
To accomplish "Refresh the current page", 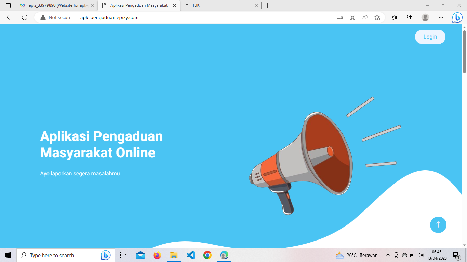I will pyautogui.click(x=25, y=17).
